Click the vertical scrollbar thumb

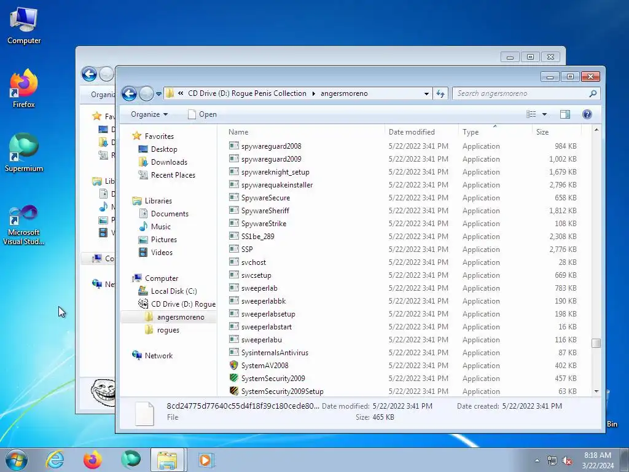coord(596,343)
